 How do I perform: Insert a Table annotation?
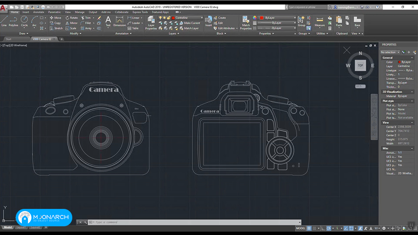click(x=133, y=28)
